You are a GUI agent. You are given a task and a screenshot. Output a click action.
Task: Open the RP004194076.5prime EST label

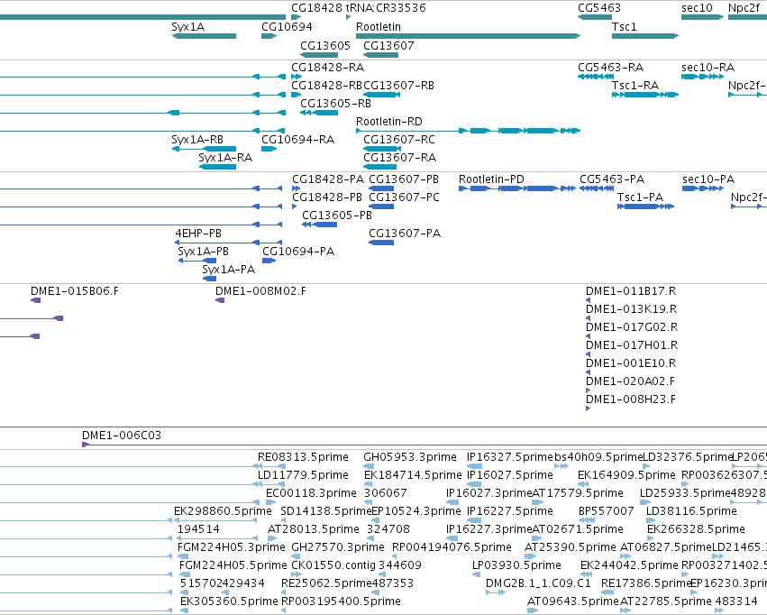coord(452,547)
